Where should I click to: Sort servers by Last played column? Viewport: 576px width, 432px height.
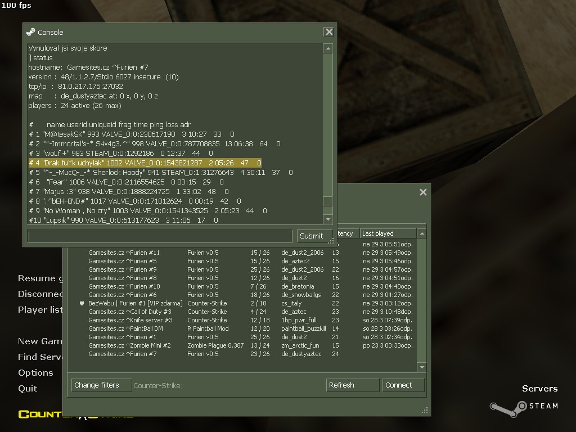pyautogui.click(x=388, y=233)
